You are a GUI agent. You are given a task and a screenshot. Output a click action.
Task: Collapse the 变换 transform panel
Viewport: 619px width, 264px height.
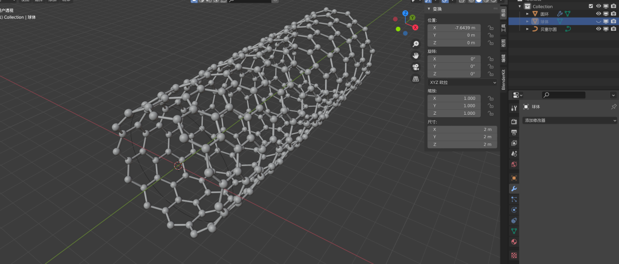click(429, 9)
